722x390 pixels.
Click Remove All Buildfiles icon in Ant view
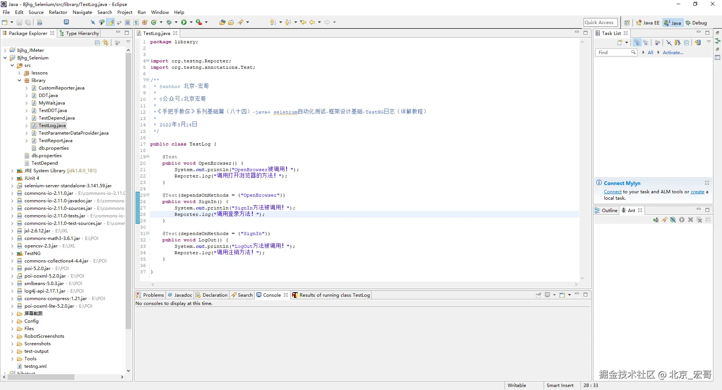click(x=699, y=220)
